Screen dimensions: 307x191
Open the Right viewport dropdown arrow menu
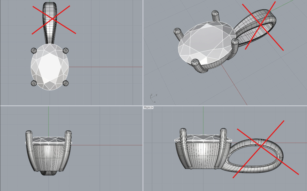152,108
